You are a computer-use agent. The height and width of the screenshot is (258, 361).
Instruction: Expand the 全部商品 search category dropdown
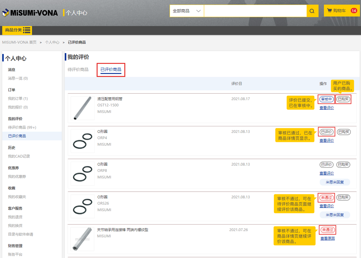(x=187, y=11)
